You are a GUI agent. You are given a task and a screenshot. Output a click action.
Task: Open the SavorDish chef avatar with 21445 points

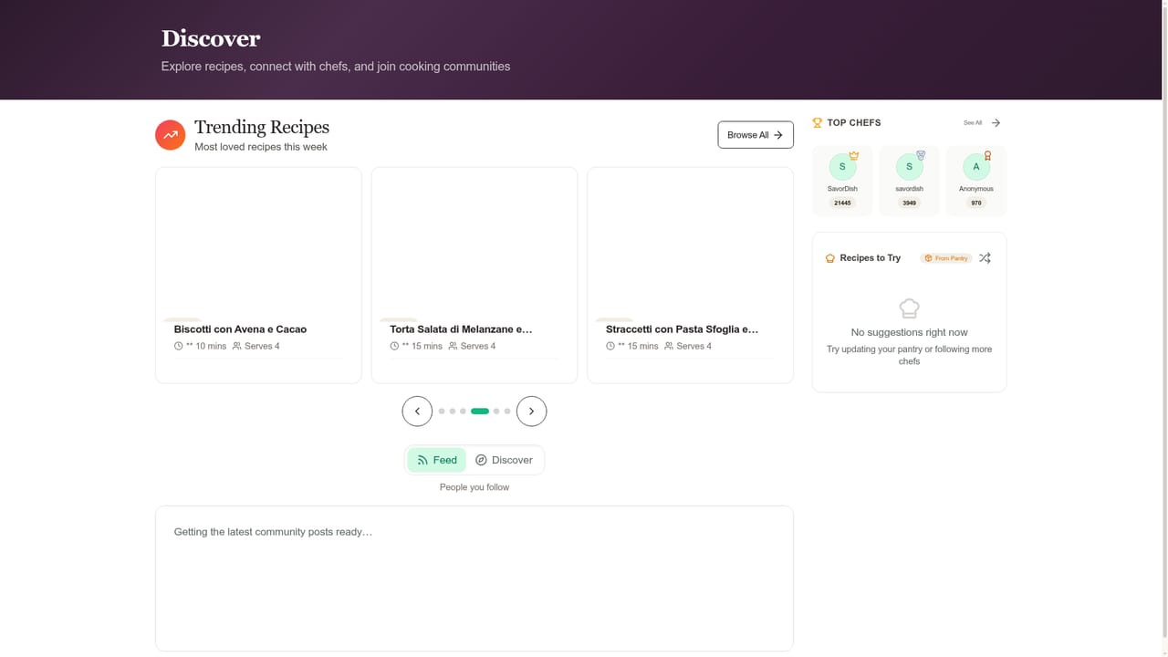click(x=842, y=167)
